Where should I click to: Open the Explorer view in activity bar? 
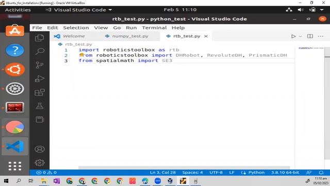pyautogui.click(x=40, y=38)
